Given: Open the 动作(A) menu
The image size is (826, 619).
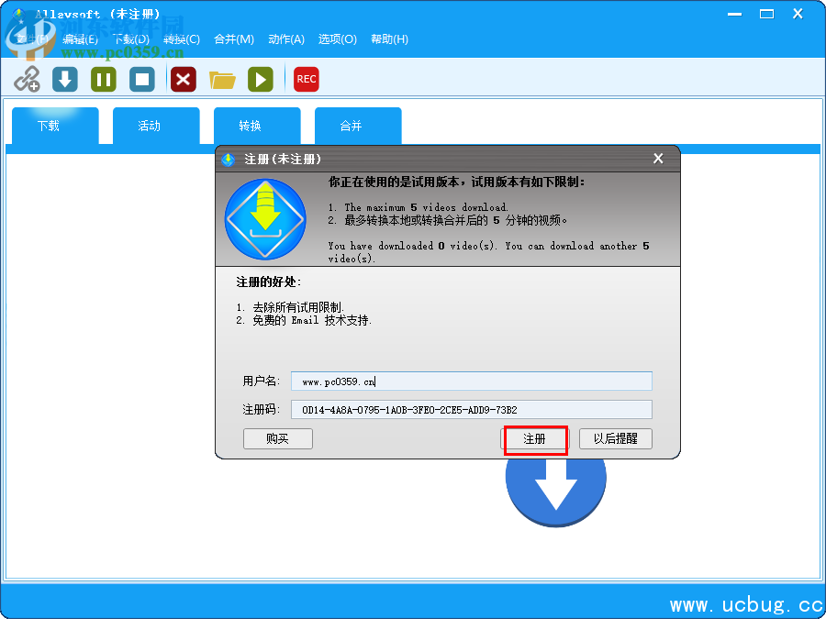Looking at the screenshot, I should click(x=285, y=39).
